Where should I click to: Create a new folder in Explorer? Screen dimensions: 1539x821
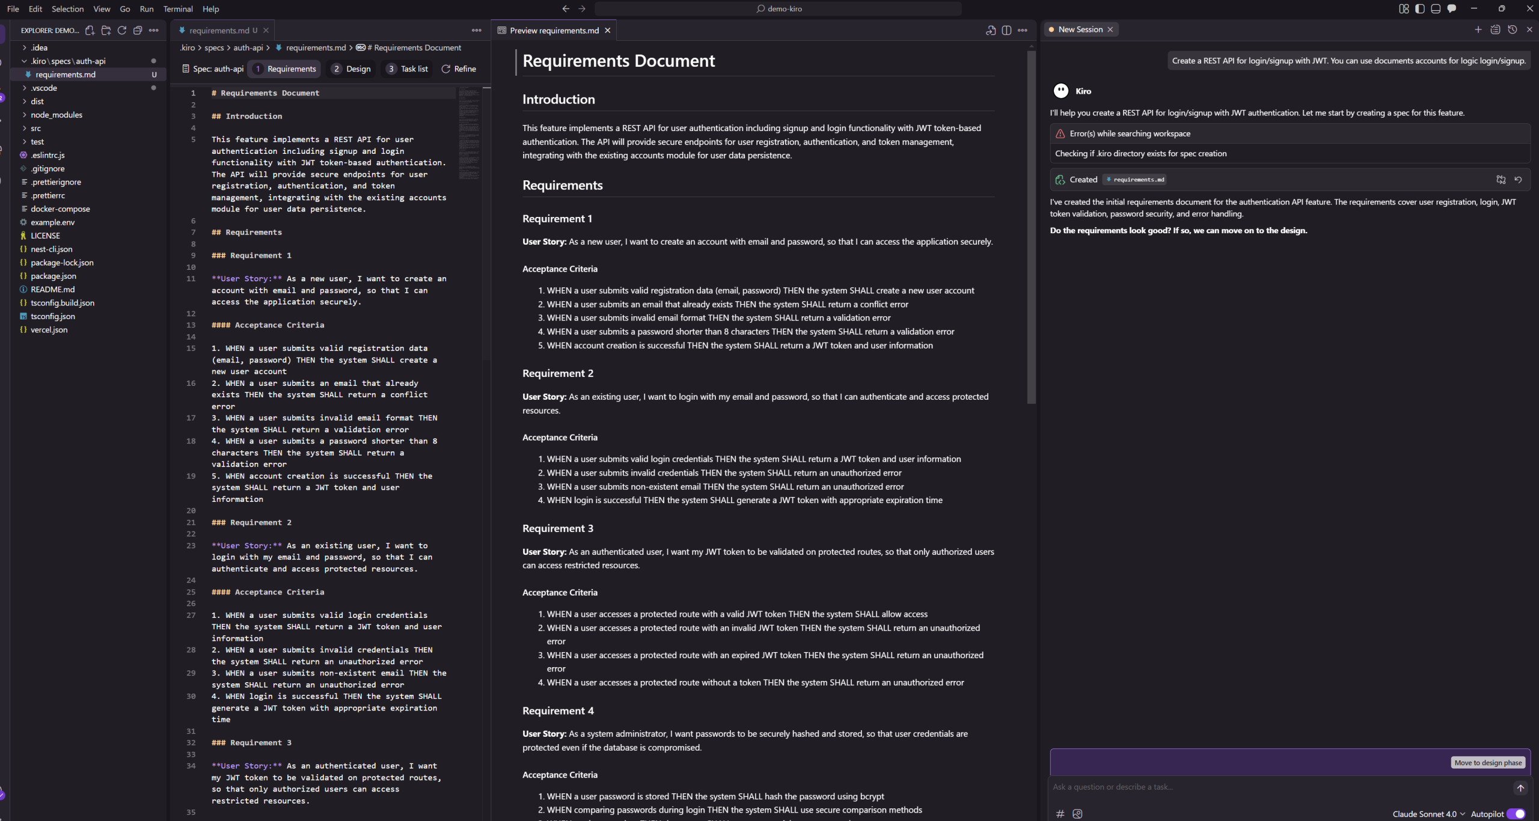tap(106, 30)
